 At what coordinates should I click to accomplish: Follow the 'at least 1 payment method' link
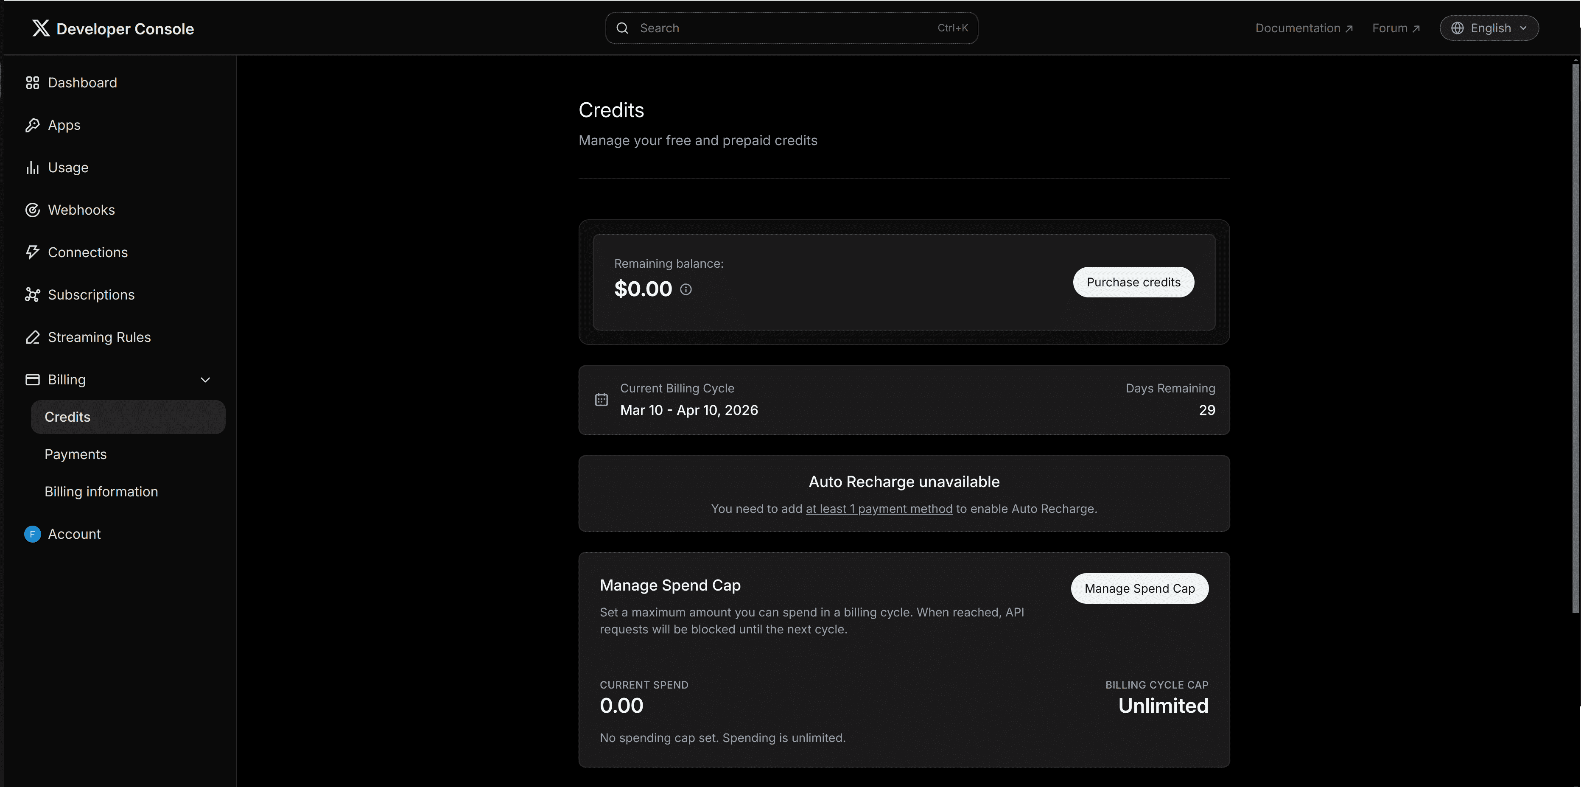879,509
